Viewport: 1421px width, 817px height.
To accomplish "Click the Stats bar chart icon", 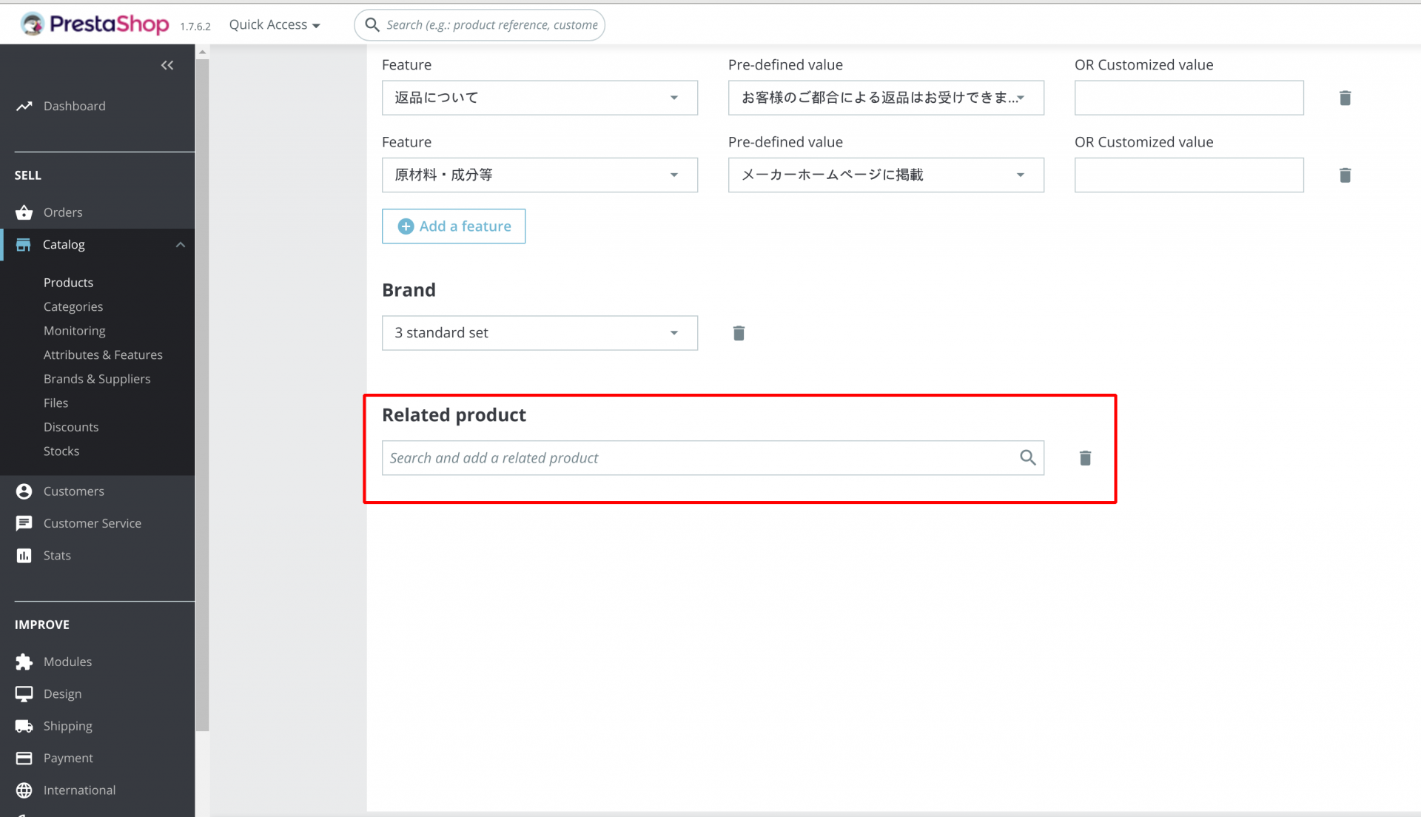I will pos(24,556).
